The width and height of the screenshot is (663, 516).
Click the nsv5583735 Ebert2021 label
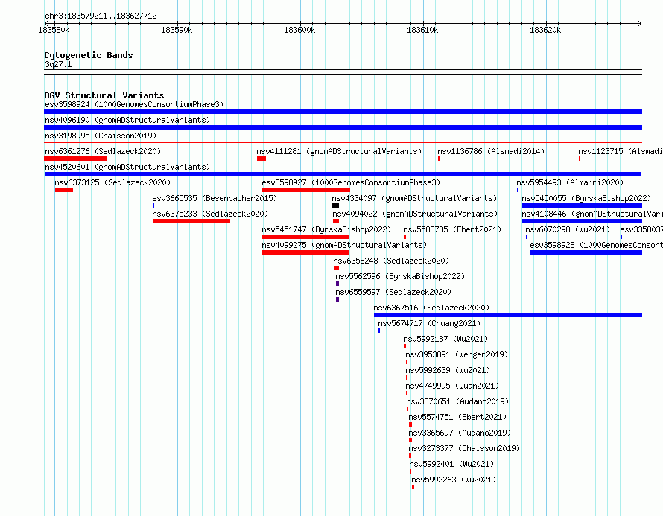[452, 229]
